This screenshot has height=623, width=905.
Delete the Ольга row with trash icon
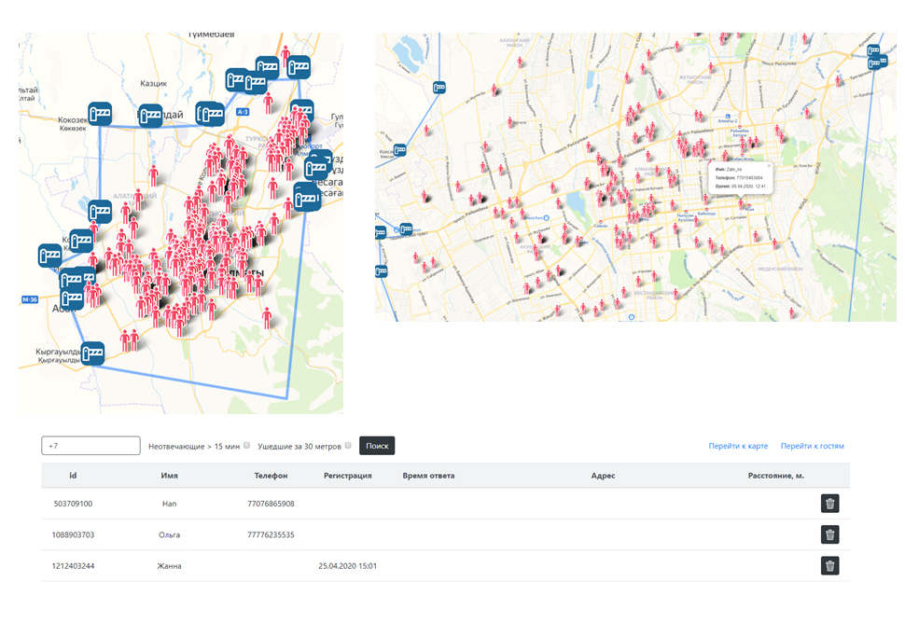click(x=830, y=534)
